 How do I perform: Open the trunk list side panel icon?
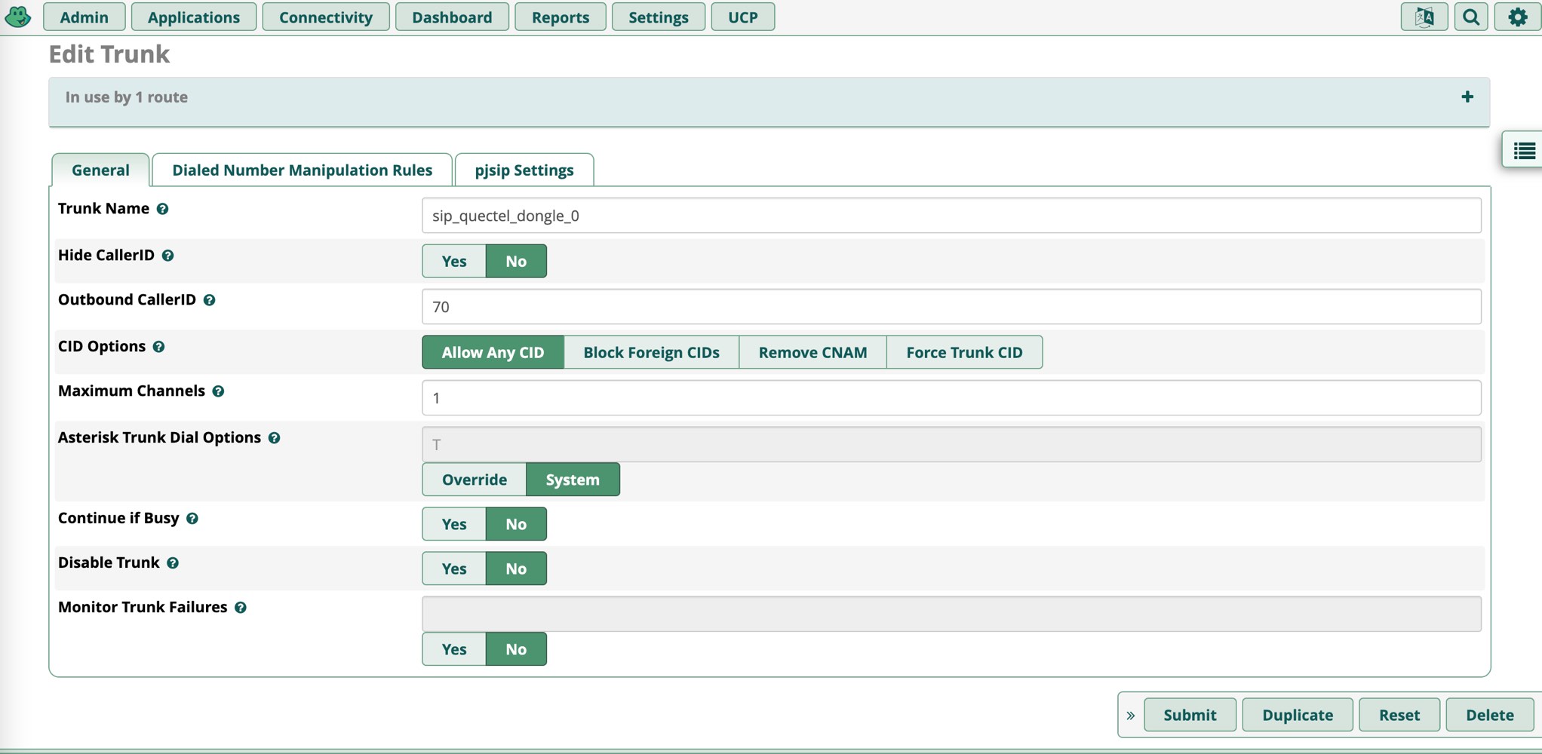click(1524, 151)
